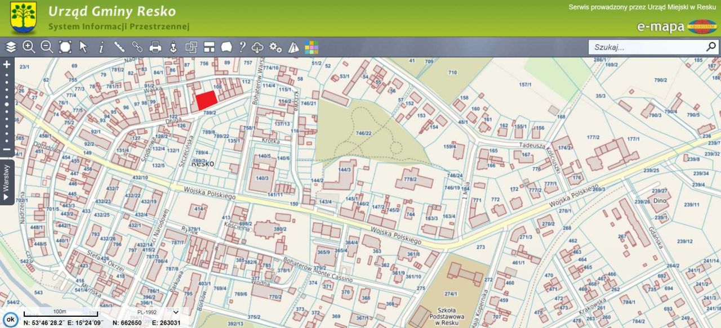Click the search magnifier button
The height and width of the screenshot is (328, 721).
pyautogui.click(x=711, y=47)
